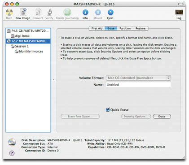Click the red close window button

7,4
